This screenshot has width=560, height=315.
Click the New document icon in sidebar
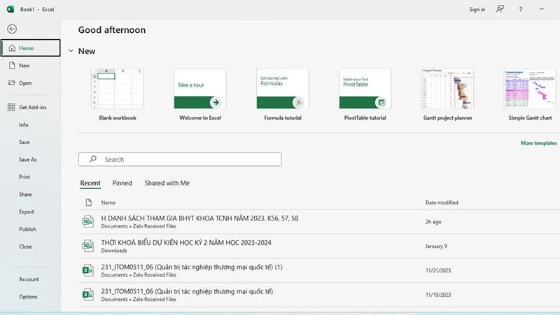(x=12, y=65)
